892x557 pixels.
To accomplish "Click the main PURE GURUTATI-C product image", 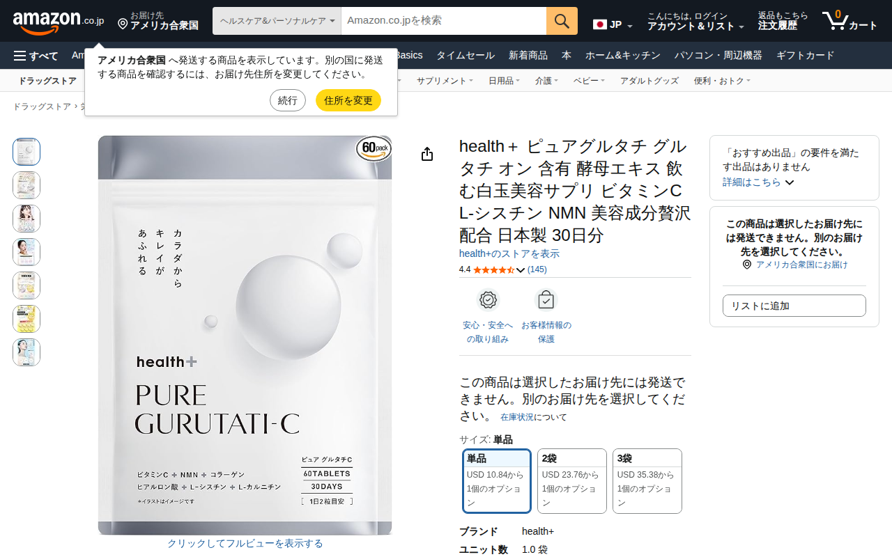I will tap(245, 335).
